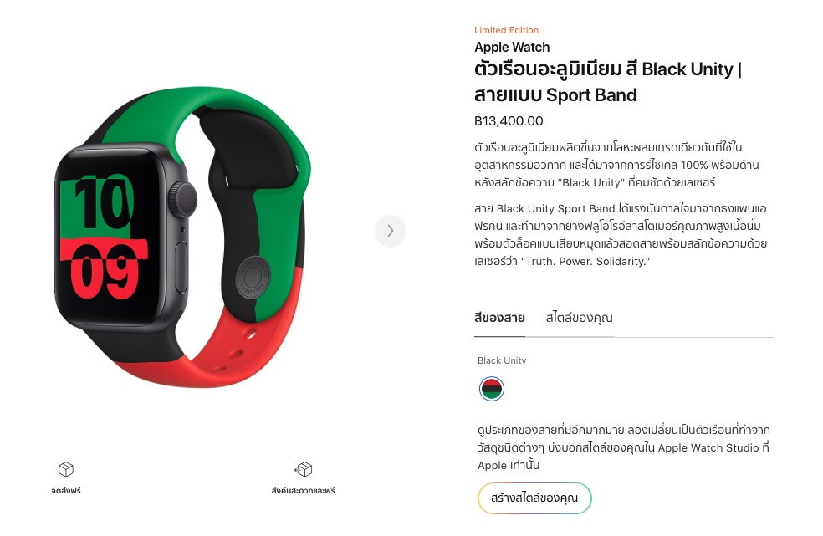The height and width of the screenshot is (536, 823).
Task: Click the band's engraved pin clasp
Action: point(253,278)
